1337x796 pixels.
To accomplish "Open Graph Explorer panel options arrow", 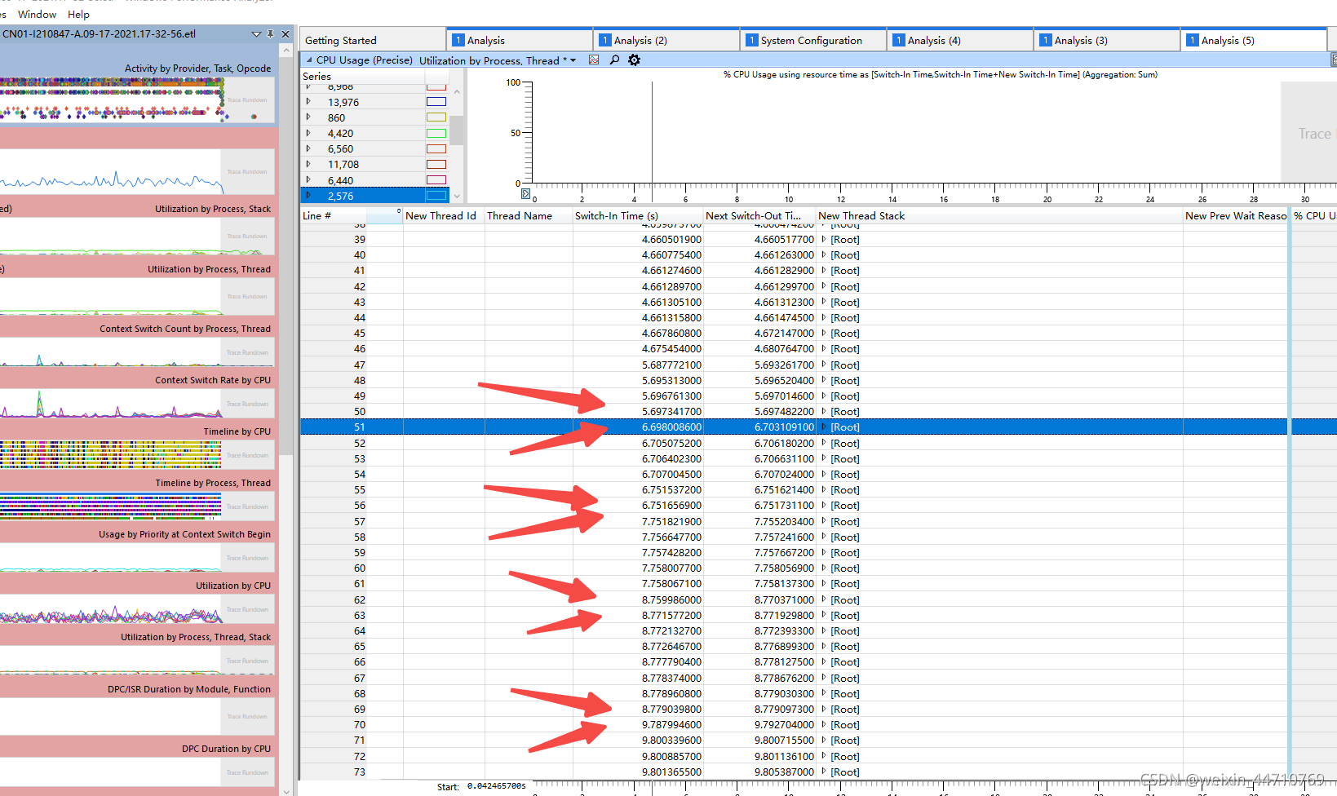I will click(x=256, y=34).
